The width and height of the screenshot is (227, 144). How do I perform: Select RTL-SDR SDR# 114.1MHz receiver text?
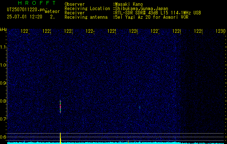158,13
